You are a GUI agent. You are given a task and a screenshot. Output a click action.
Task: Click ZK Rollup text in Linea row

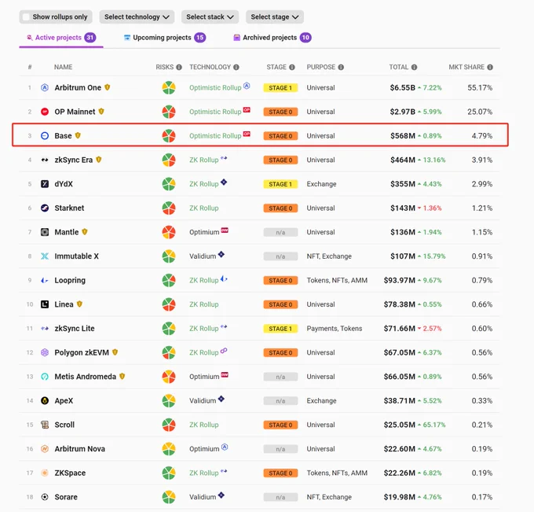(x=204, y=304)
